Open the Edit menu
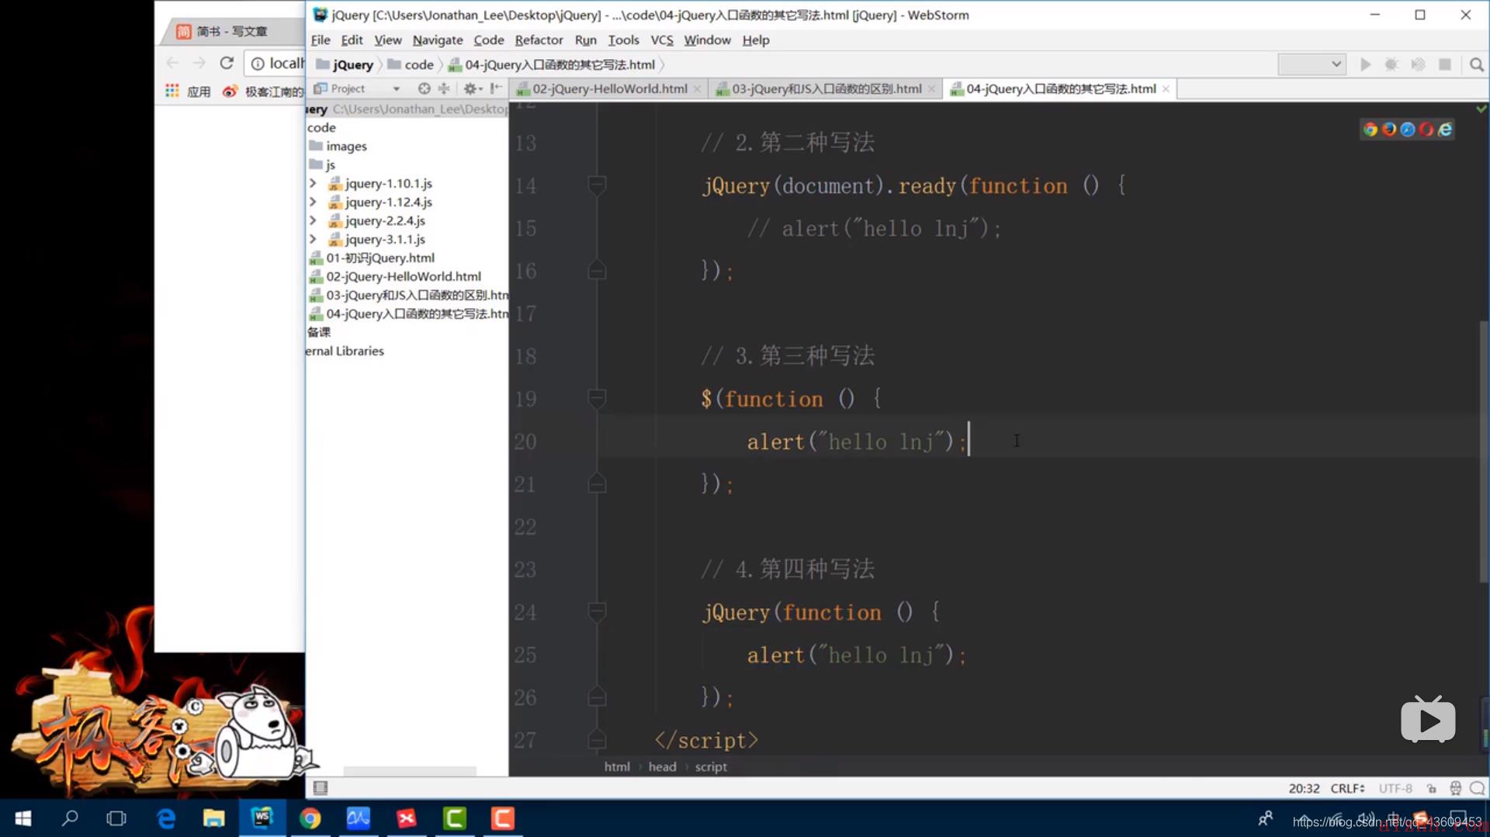 tap(352, 40)
